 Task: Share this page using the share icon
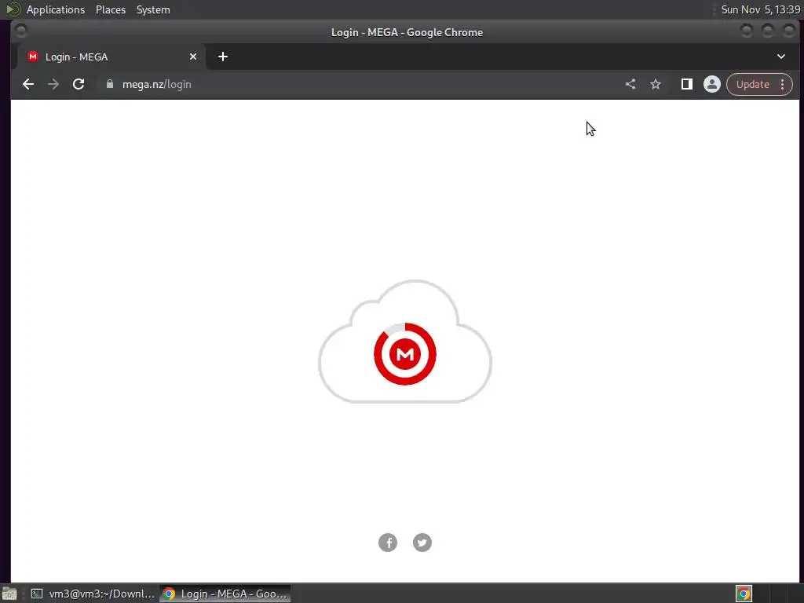[x=630, y=84]
